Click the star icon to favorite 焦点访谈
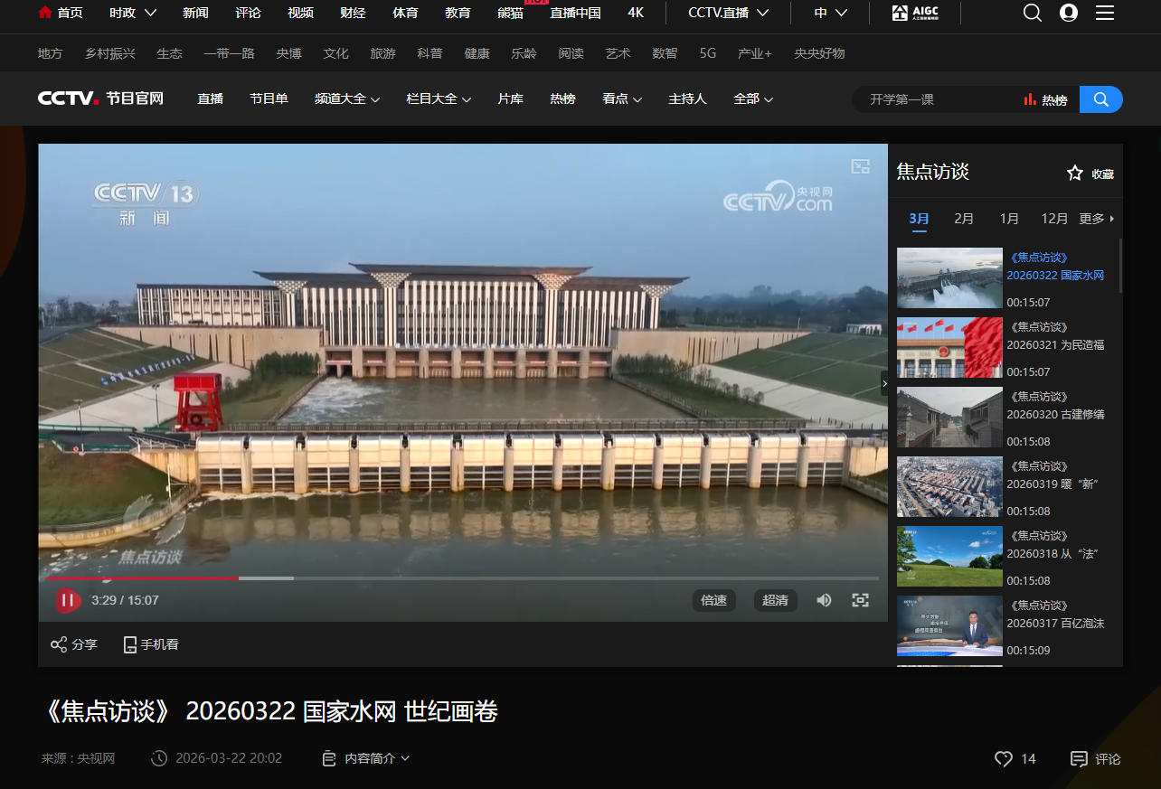The image size is (1161, 789). click(1074, 173)
